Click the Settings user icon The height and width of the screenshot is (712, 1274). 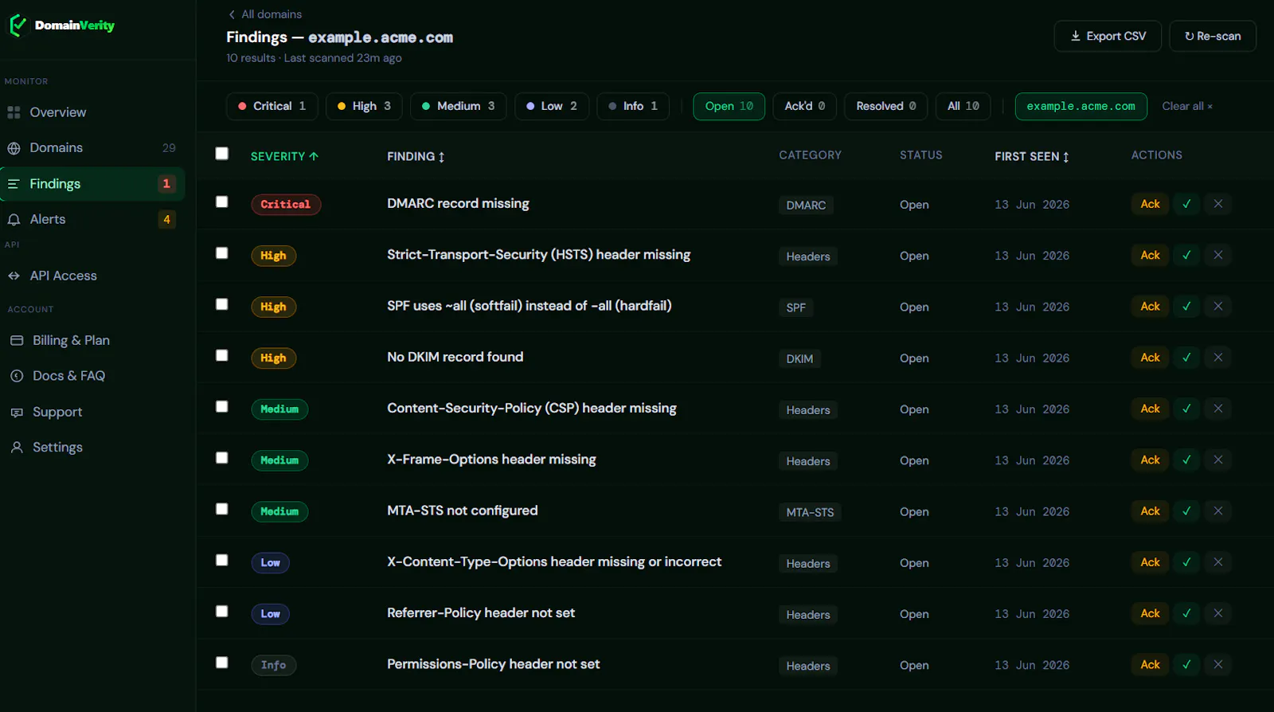[17, 448]
